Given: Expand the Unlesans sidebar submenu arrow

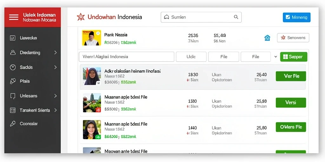Looking at the screenshot, I should [x=55, y=96].
